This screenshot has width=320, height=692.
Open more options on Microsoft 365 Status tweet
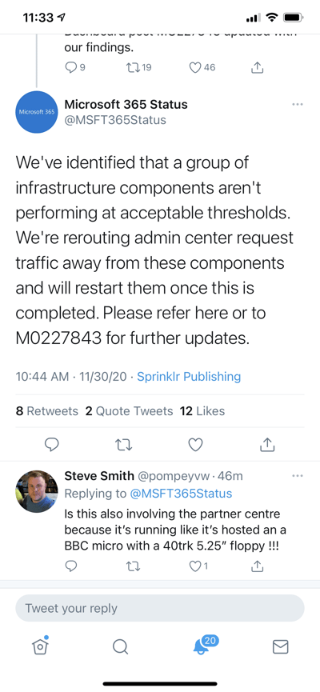(298, 105)
